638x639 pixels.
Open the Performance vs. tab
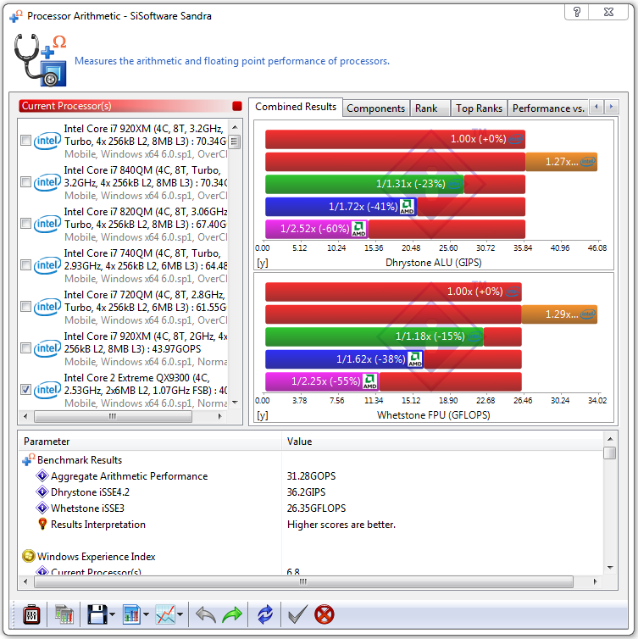548,108
